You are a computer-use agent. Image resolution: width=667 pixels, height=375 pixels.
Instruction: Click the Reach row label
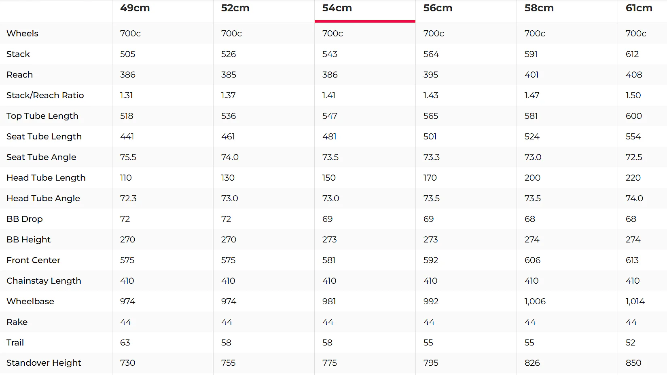[20, 75]
